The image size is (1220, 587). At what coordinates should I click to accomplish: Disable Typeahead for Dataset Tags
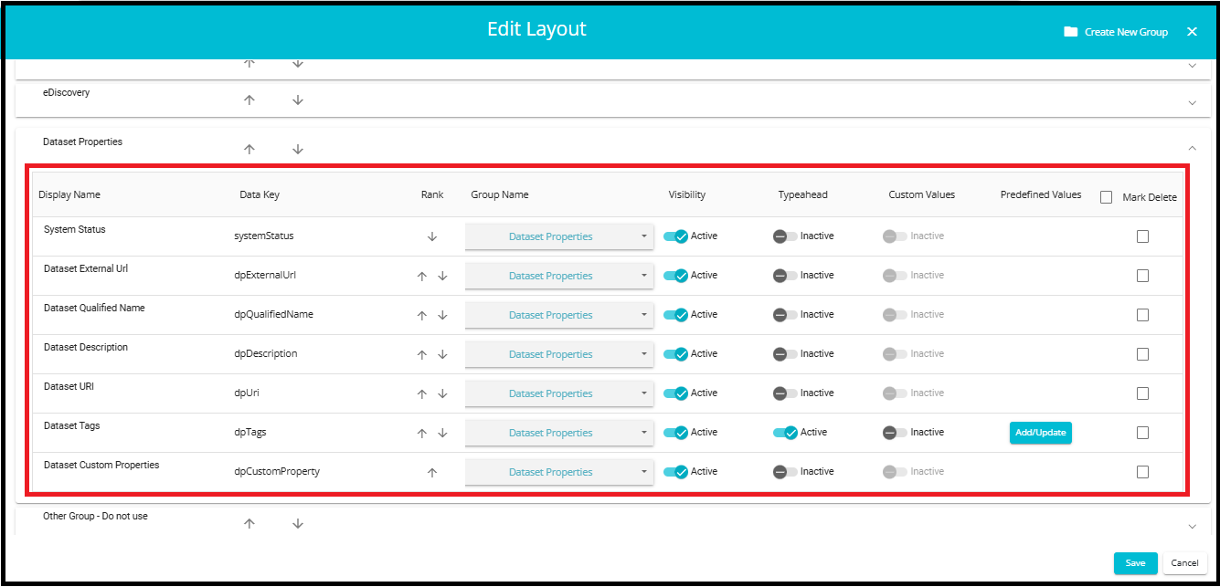pos(785,433)
